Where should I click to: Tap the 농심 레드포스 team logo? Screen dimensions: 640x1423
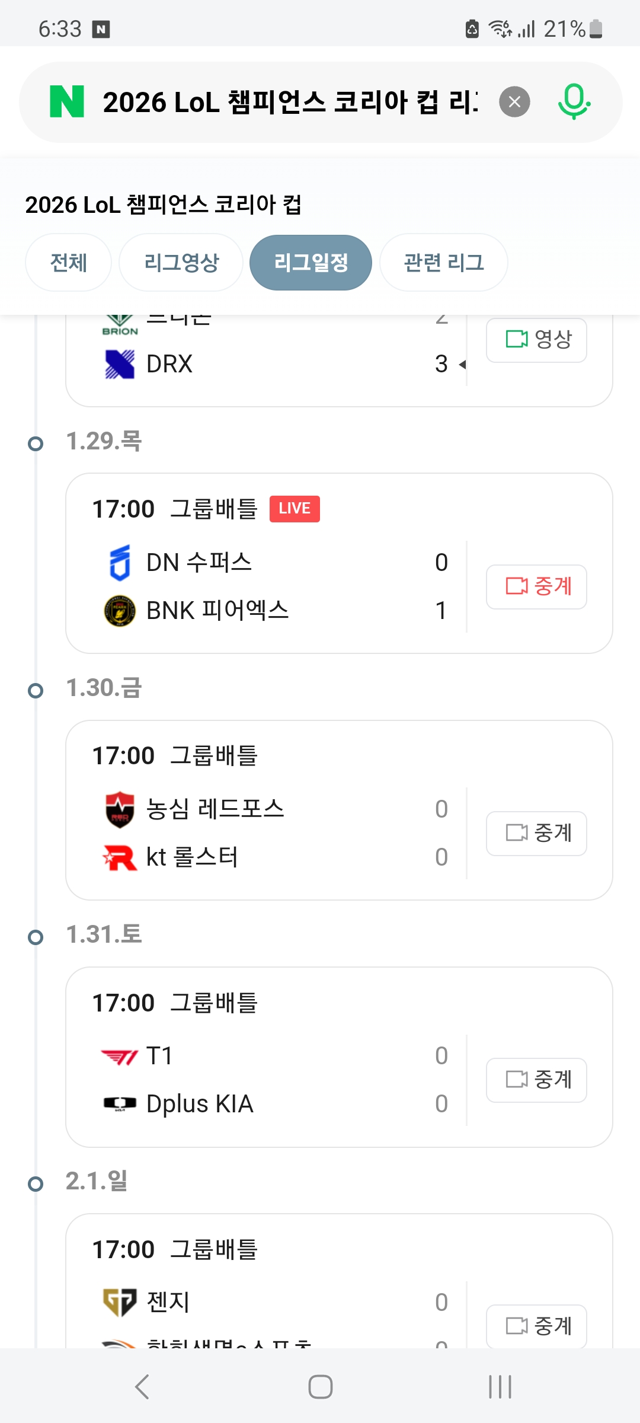click(x=120, y=809)
